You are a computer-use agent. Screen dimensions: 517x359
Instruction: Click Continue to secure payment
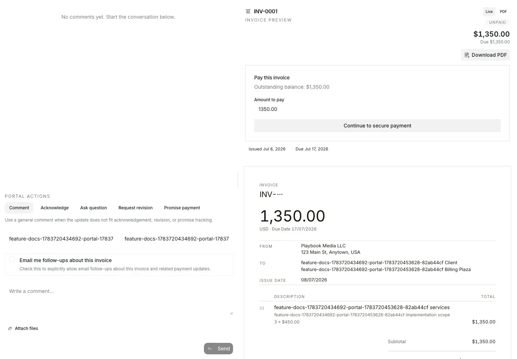click(x=377, y=126)
